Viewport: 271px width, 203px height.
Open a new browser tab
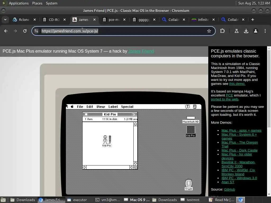click(253, 20)
